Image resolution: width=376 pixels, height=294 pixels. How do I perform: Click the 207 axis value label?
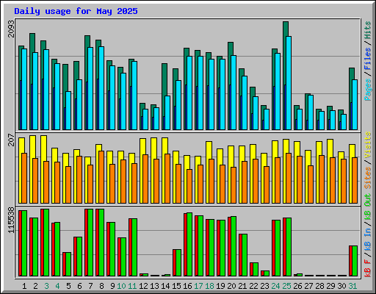11,140
